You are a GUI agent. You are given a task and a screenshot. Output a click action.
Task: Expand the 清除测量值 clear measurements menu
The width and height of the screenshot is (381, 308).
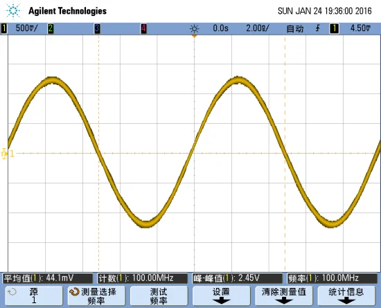[x=283, y=296]
